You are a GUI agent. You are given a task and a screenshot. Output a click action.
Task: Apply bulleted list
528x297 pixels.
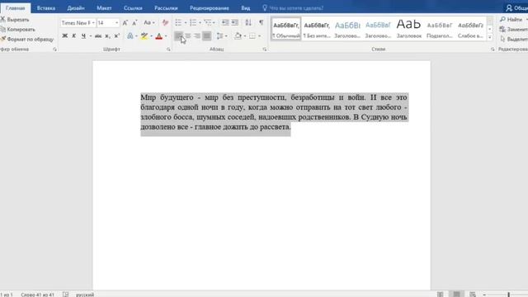click(178, 22)
